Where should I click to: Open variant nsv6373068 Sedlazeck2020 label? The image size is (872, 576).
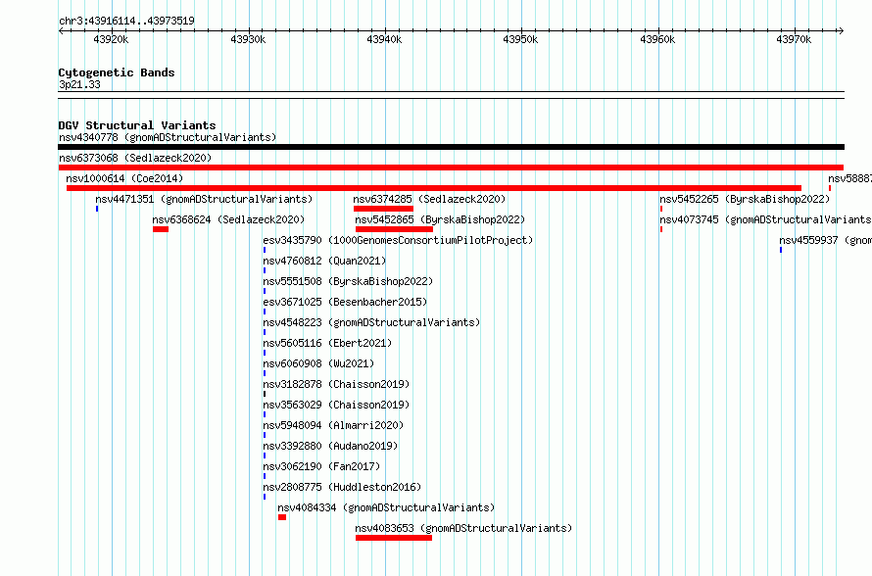(135, 158)
